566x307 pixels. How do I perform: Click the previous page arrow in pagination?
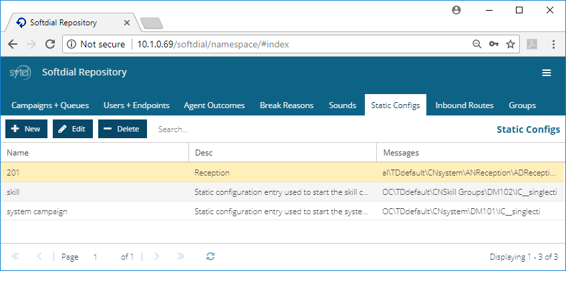[39, 256]
